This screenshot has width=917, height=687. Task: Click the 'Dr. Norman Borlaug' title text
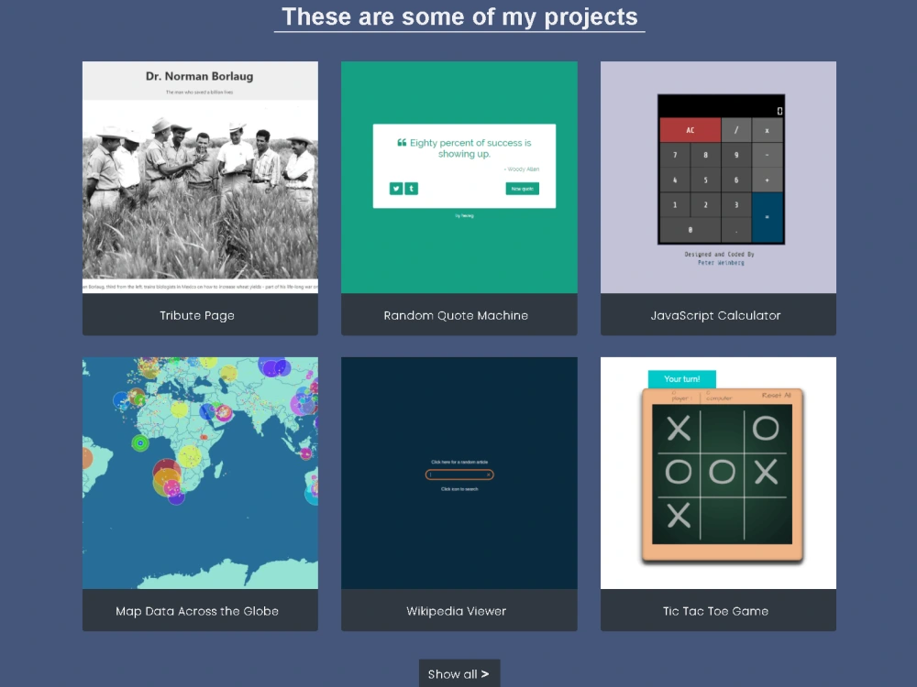tap(199, 76)
